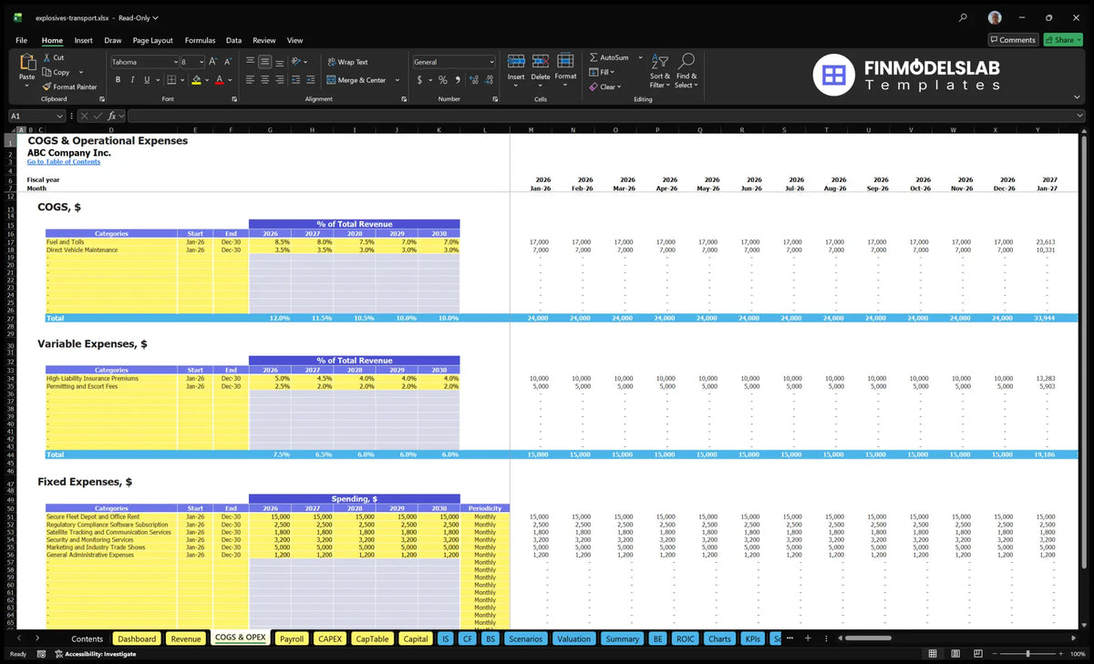Screen dimensions: 1094x664
Task: Toggle underline formatting
Action: (146, 80)
